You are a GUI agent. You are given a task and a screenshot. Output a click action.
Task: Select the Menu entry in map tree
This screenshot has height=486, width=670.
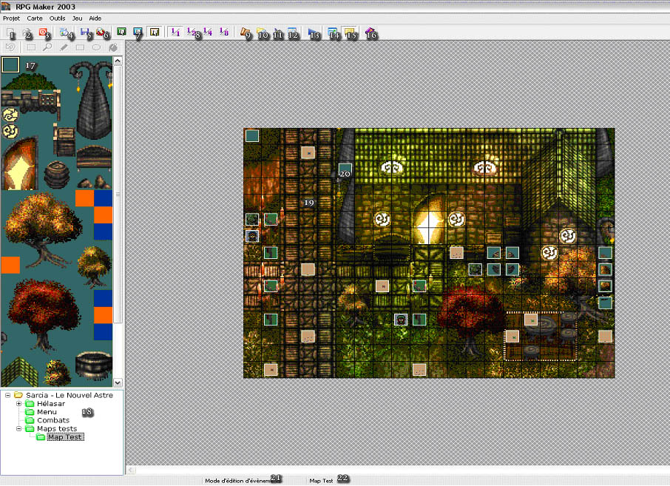point(47,412)
